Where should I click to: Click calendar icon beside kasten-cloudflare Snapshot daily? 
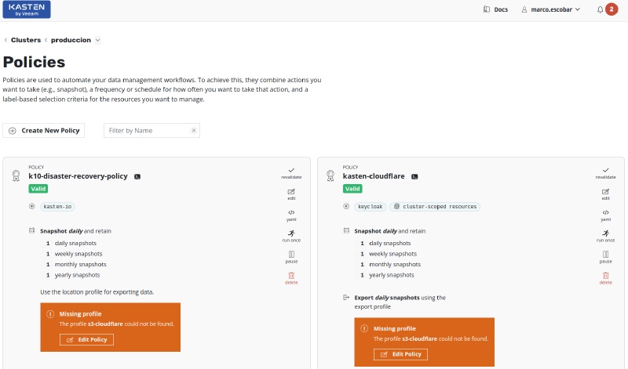coord(346,230)
